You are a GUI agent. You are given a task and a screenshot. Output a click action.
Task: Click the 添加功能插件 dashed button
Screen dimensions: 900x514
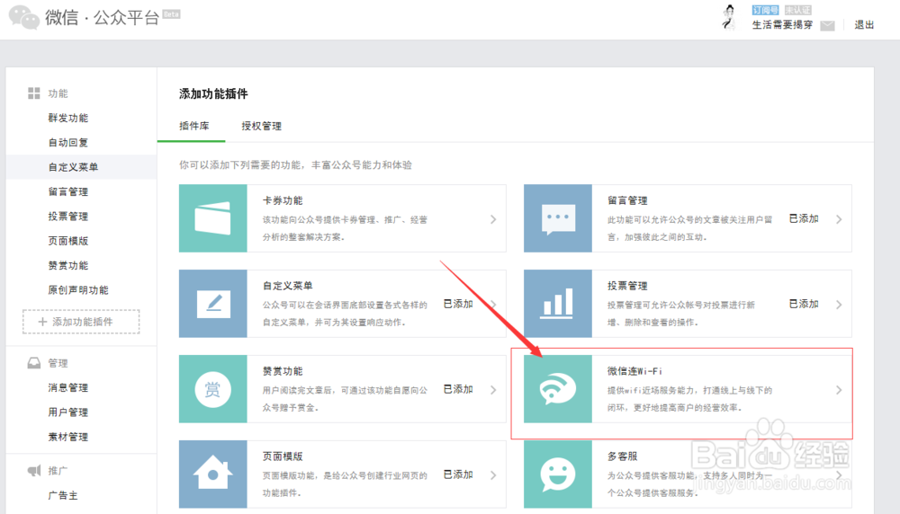[x=81, y=322]
